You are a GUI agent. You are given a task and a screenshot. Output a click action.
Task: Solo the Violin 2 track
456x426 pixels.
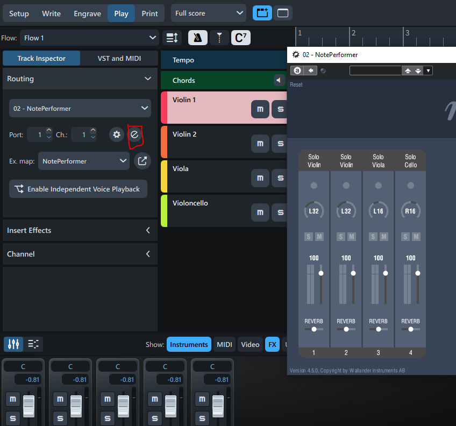click(x=280, y=144)
